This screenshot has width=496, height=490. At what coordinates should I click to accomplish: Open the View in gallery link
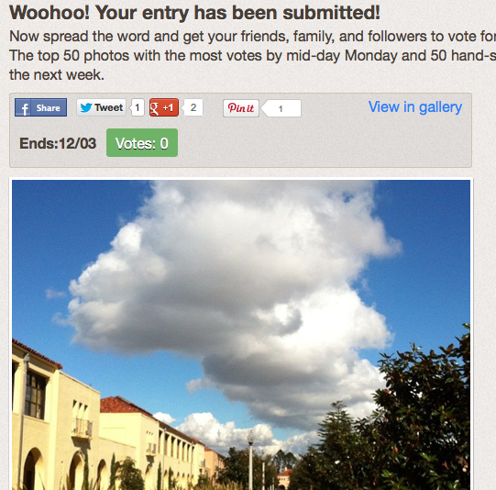(415, 107)
